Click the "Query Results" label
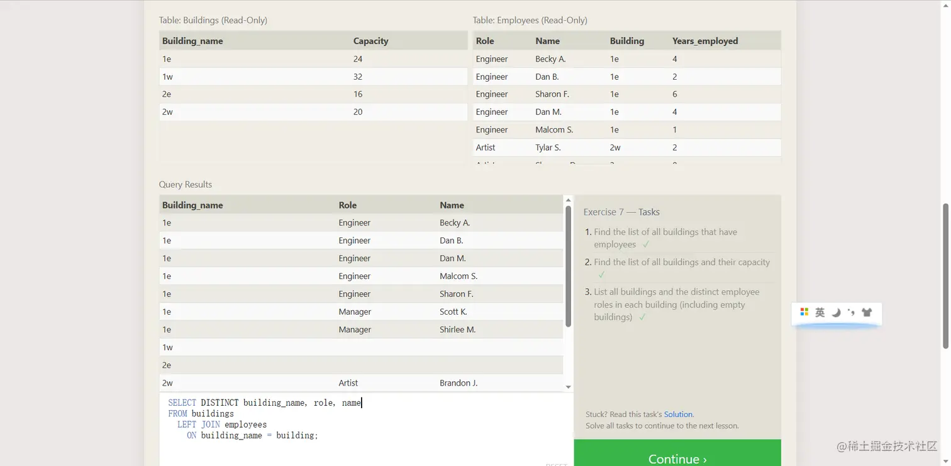 [186, 185]
